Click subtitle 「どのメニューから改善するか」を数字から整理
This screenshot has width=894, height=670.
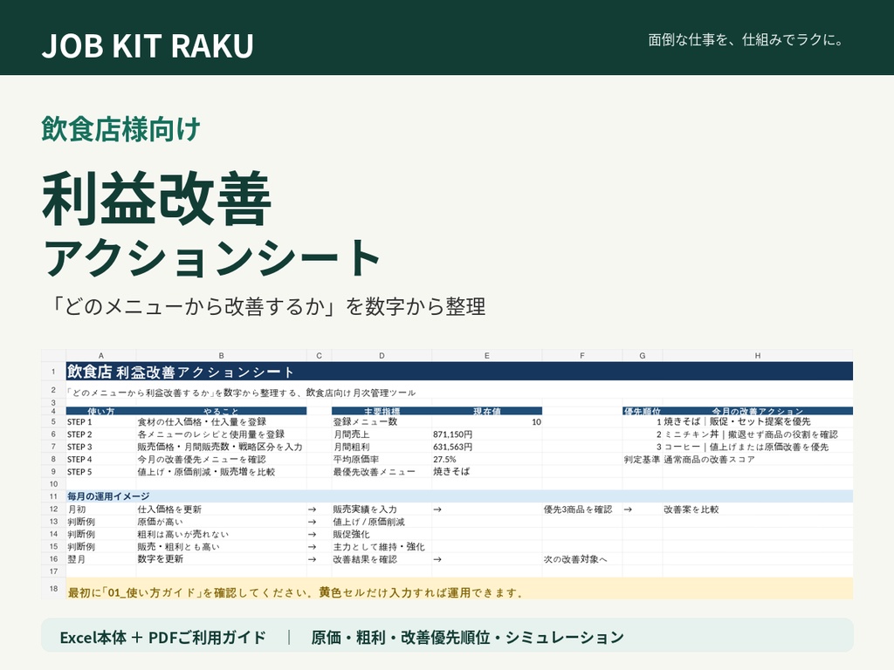[x=267, y=306]
